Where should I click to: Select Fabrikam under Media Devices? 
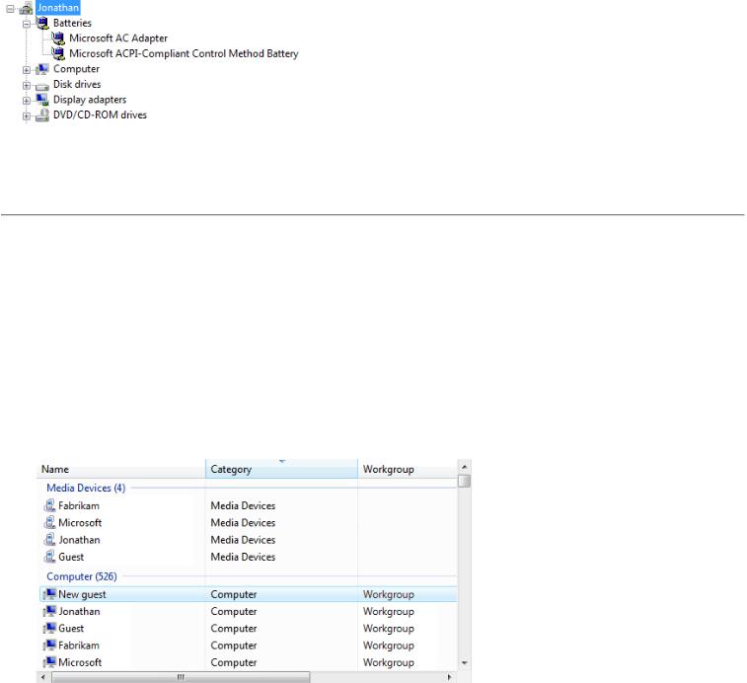(x=79, y=505)
